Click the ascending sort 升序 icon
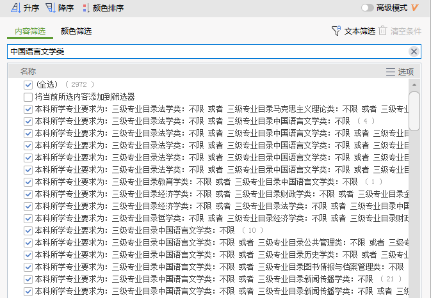 click(15, 8)
